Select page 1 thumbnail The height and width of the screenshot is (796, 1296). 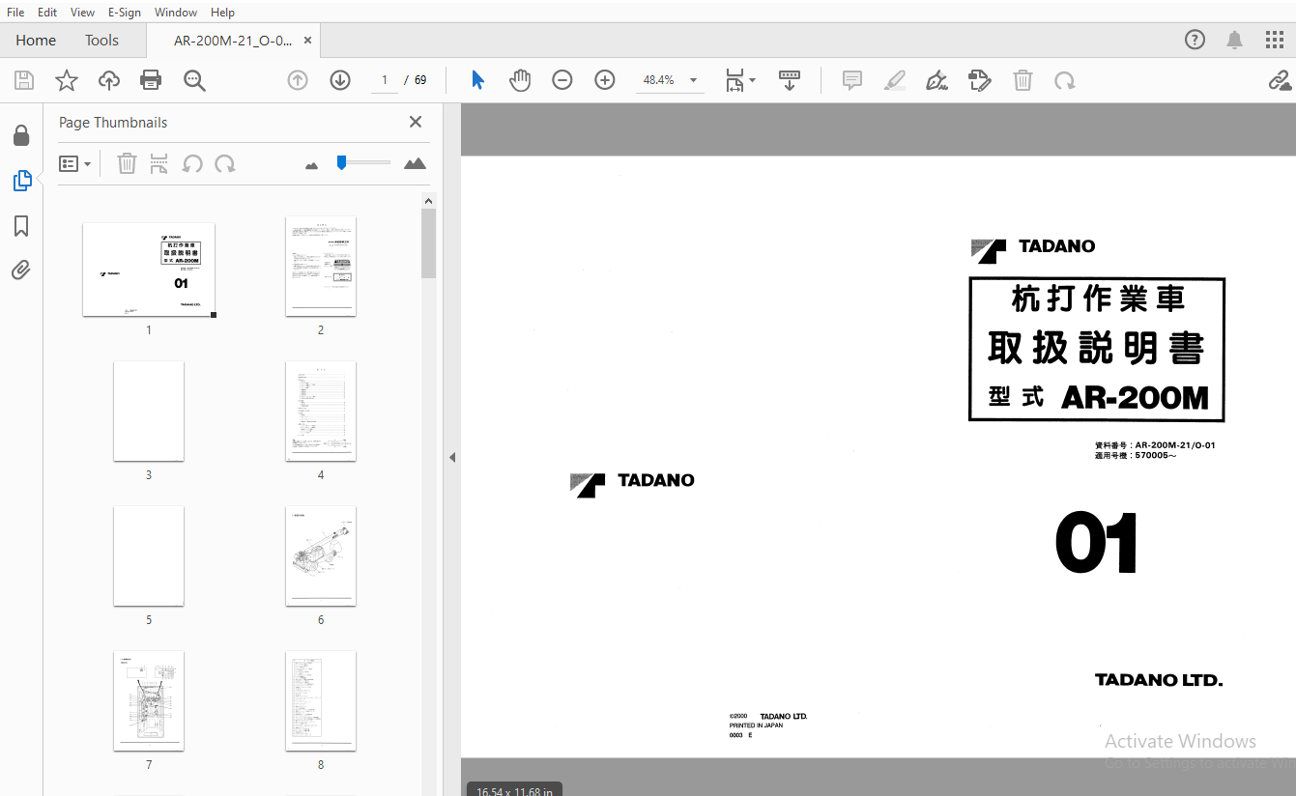(x=149, y=270)
